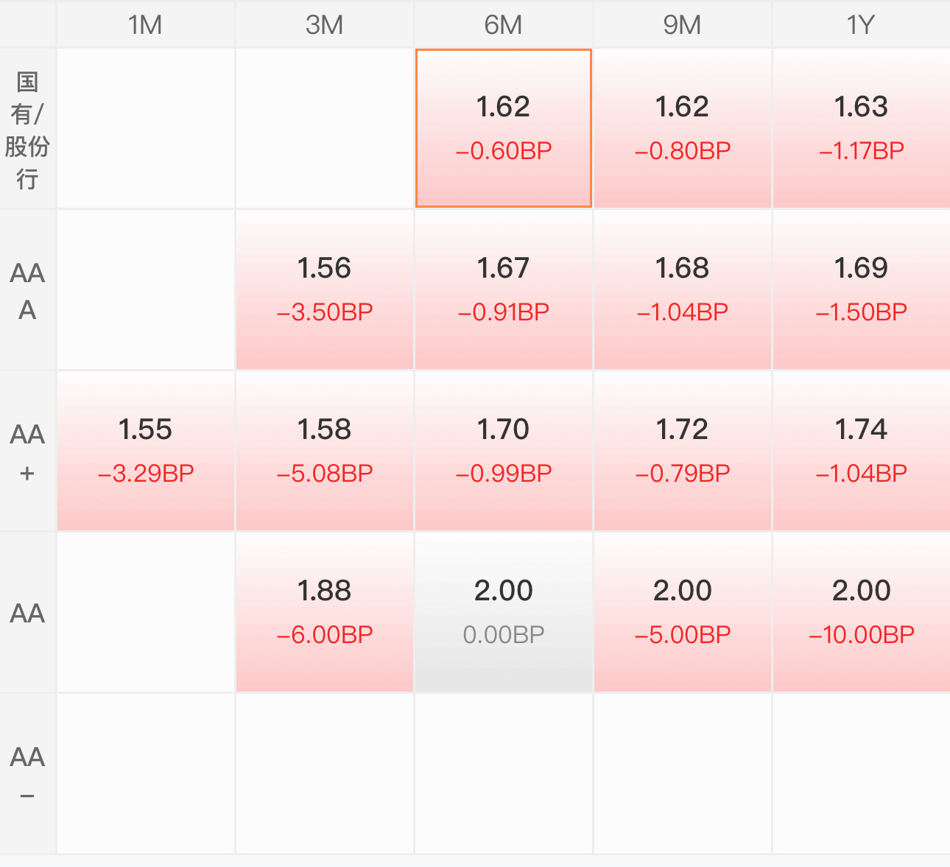Click the AA 6M cell with 0.00BP

pyautogui.click(x=504, y=612)
